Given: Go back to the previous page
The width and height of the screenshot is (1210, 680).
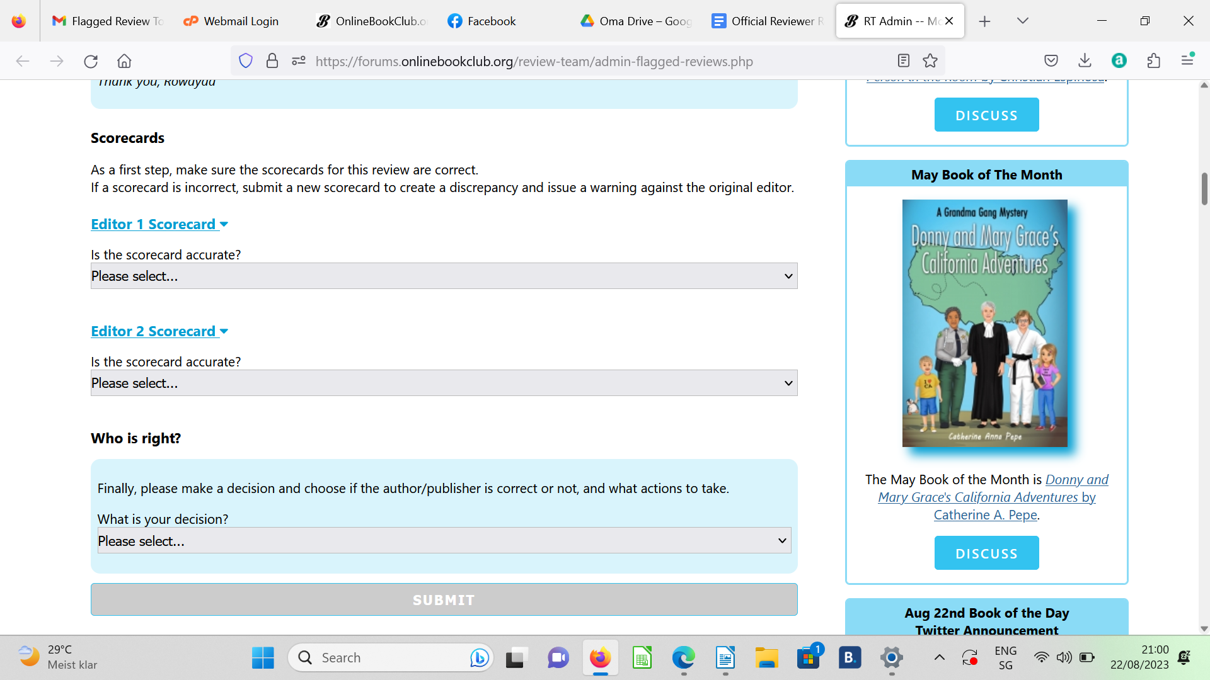Looking at the screenshot, I should coord(23,61).
